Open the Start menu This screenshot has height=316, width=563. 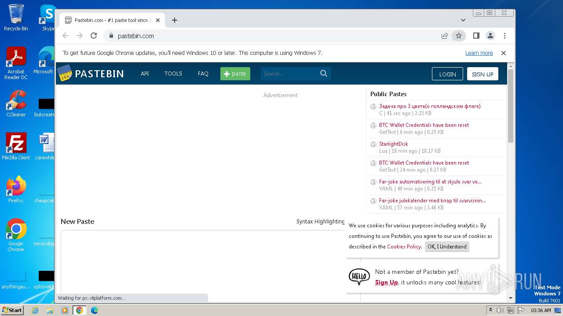click(12, 310)
